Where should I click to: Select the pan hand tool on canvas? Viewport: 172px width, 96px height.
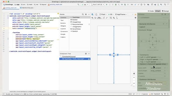134,74
